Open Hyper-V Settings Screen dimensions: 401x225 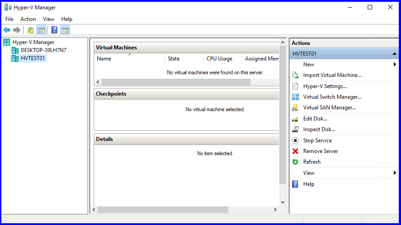[325, 86]
